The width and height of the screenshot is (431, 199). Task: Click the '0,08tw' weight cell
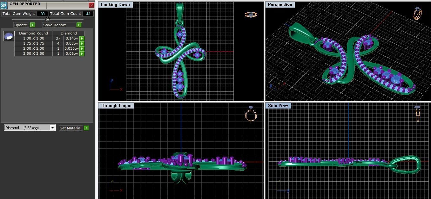71,43
